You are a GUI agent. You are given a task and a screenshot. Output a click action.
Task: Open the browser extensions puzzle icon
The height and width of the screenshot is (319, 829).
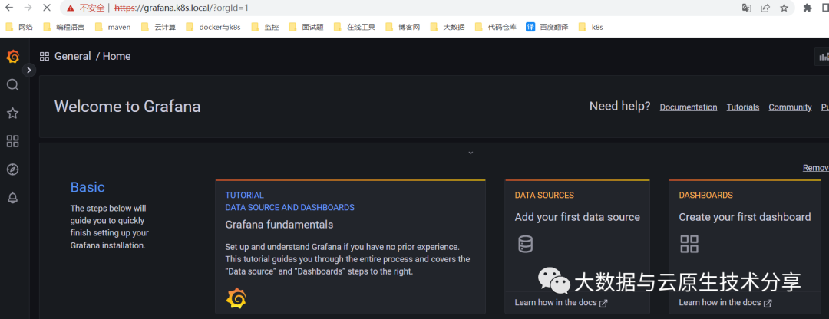point(808,8)
